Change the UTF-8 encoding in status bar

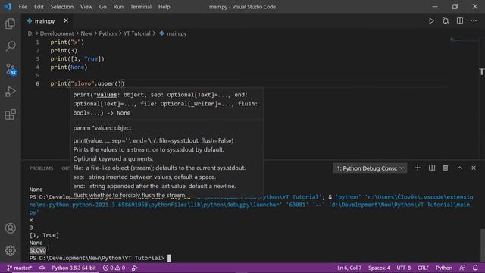tap(404, 268)
